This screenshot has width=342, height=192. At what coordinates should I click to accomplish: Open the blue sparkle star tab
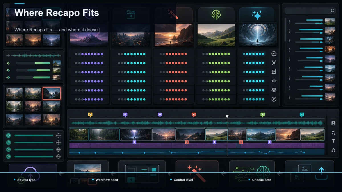pyautogui.click(x=257, y=15)
